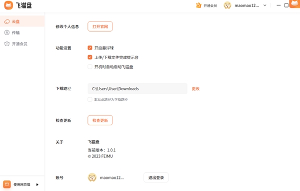Select the 传输 transfer icon in sidebar
The image size is (300, 191).
tap(7, 33)
